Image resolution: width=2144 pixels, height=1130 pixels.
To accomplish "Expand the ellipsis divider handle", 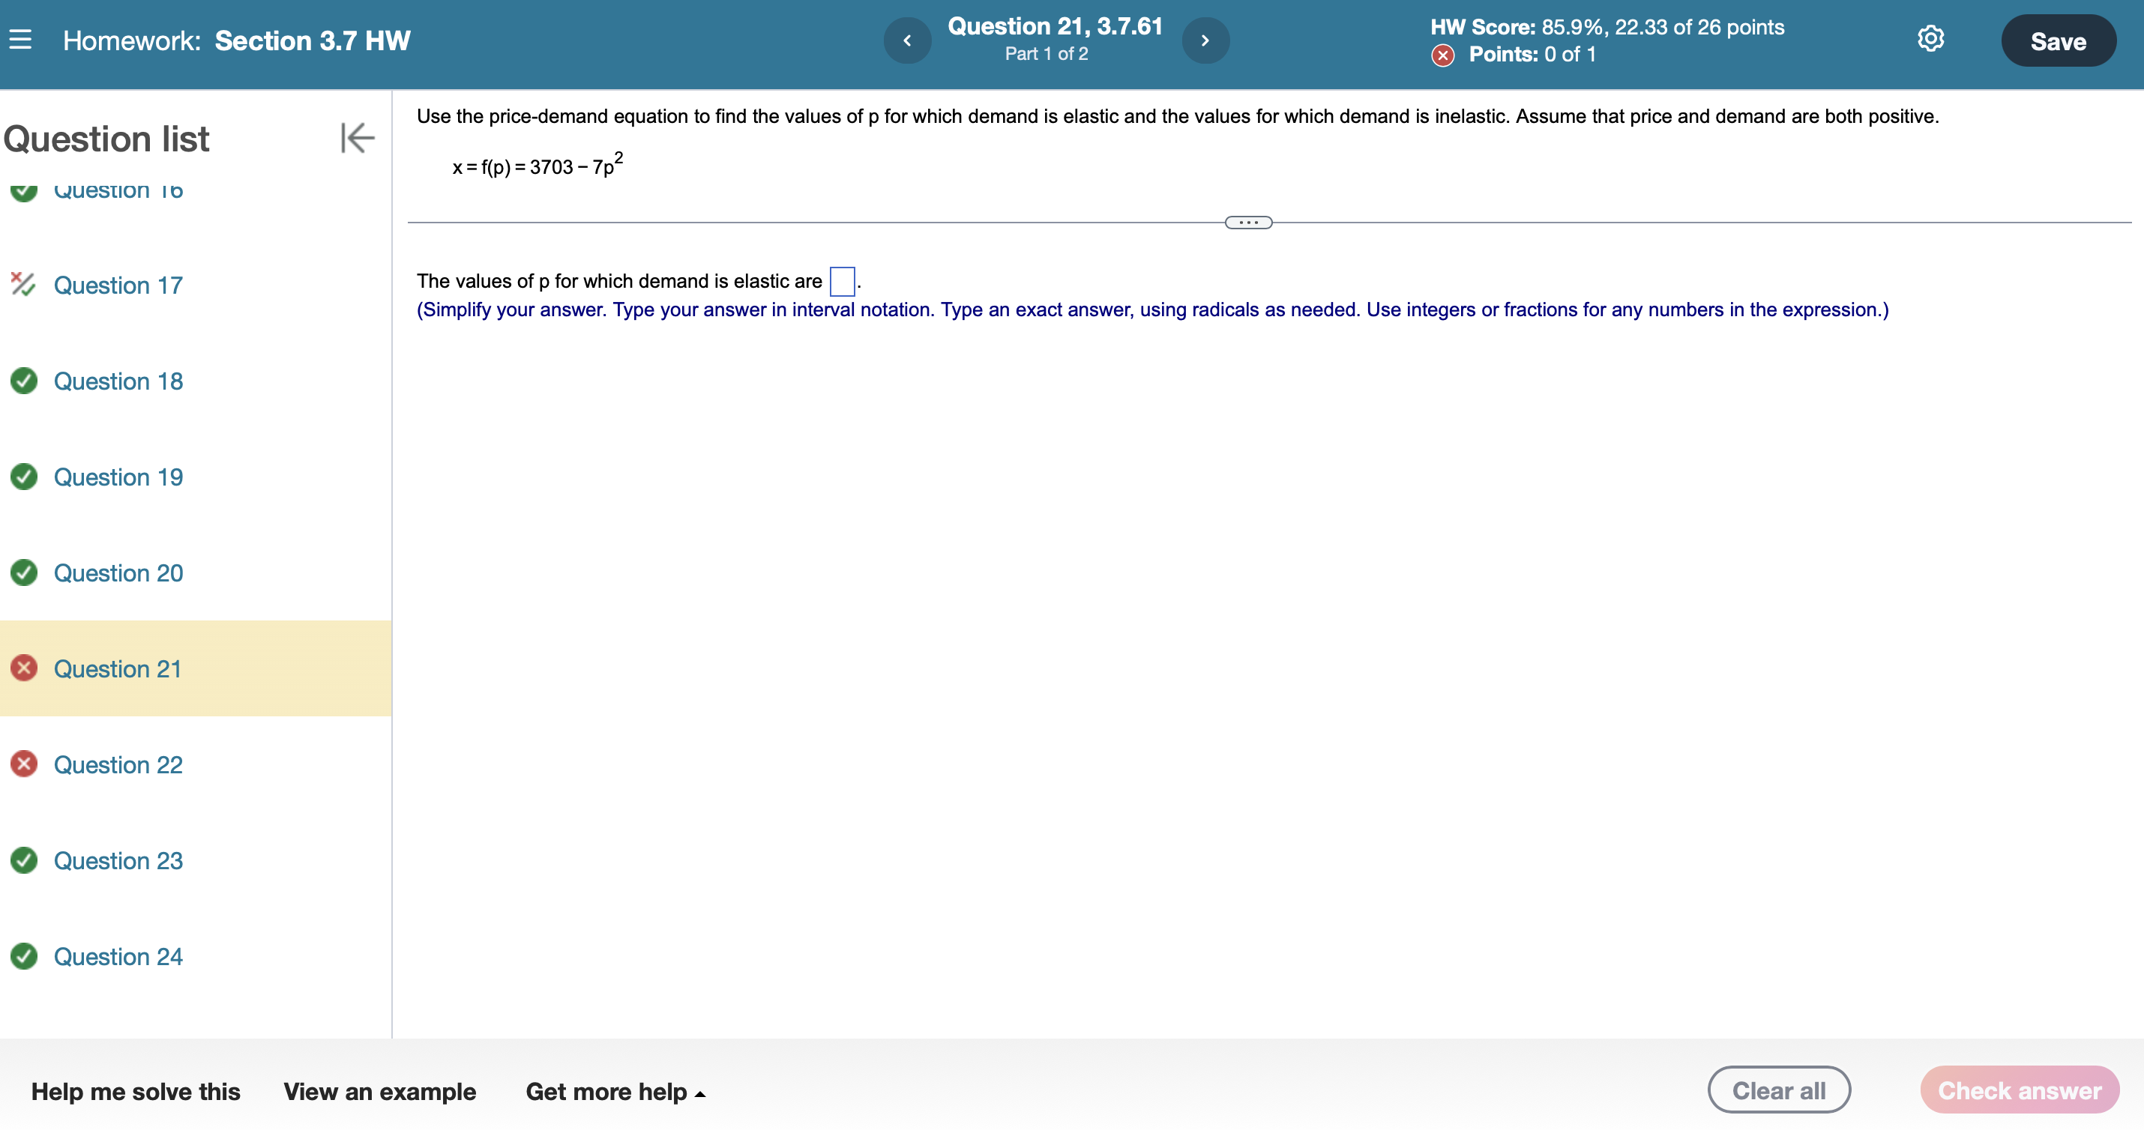I will point(1247,222).
